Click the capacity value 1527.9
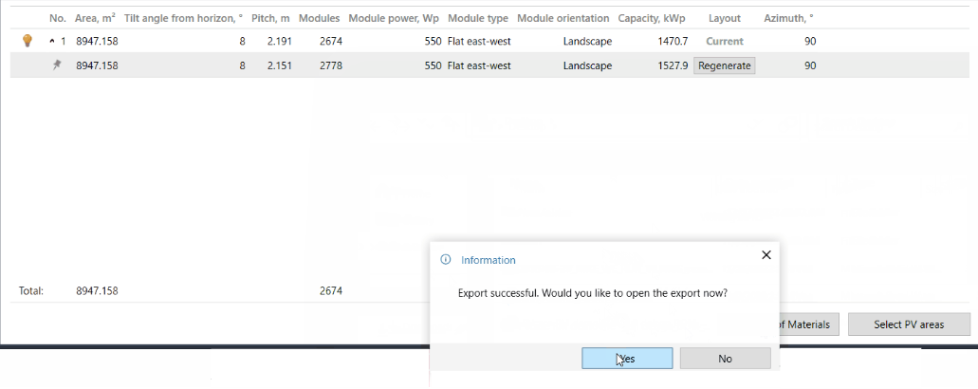 coord(673,65)
